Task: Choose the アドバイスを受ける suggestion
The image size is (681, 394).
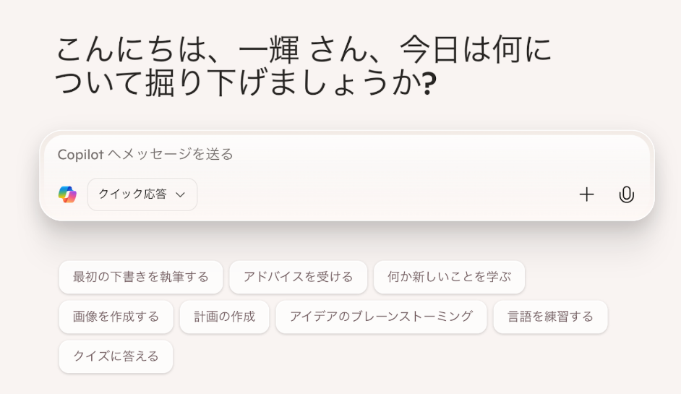Action: click(x=299, y=277)
